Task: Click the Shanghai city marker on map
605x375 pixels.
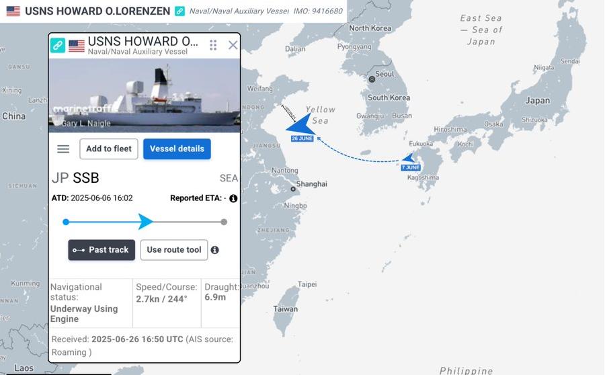Action: (293, 189)
